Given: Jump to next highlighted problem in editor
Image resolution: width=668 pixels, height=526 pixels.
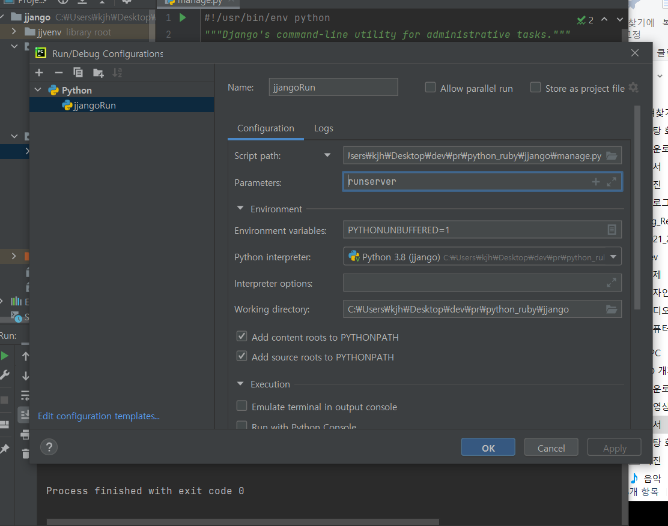Looking at the screenshot, I should point(620,20).
